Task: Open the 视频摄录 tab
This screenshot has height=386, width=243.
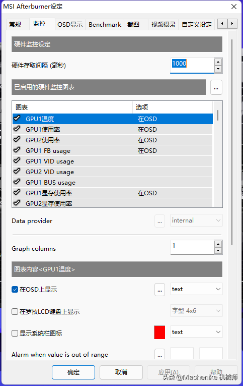Action: tap(164, 24)
